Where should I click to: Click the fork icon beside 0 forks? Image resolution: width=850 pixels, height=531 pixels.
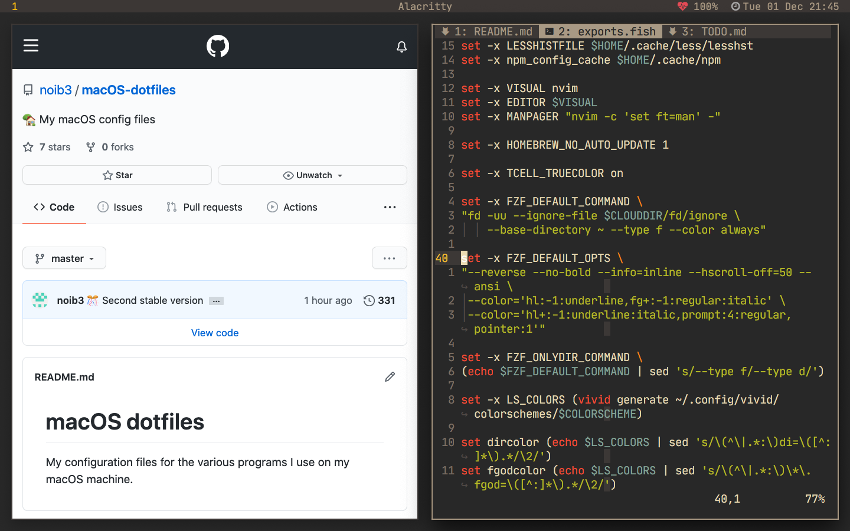(90, 147)
